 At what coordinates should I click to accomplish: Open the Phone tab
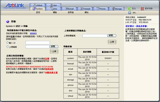pyautogui.click(x=101, y=9)
